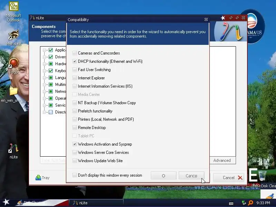
Task: Click the white star in nLite title bar
Action: tap(223, 18)
